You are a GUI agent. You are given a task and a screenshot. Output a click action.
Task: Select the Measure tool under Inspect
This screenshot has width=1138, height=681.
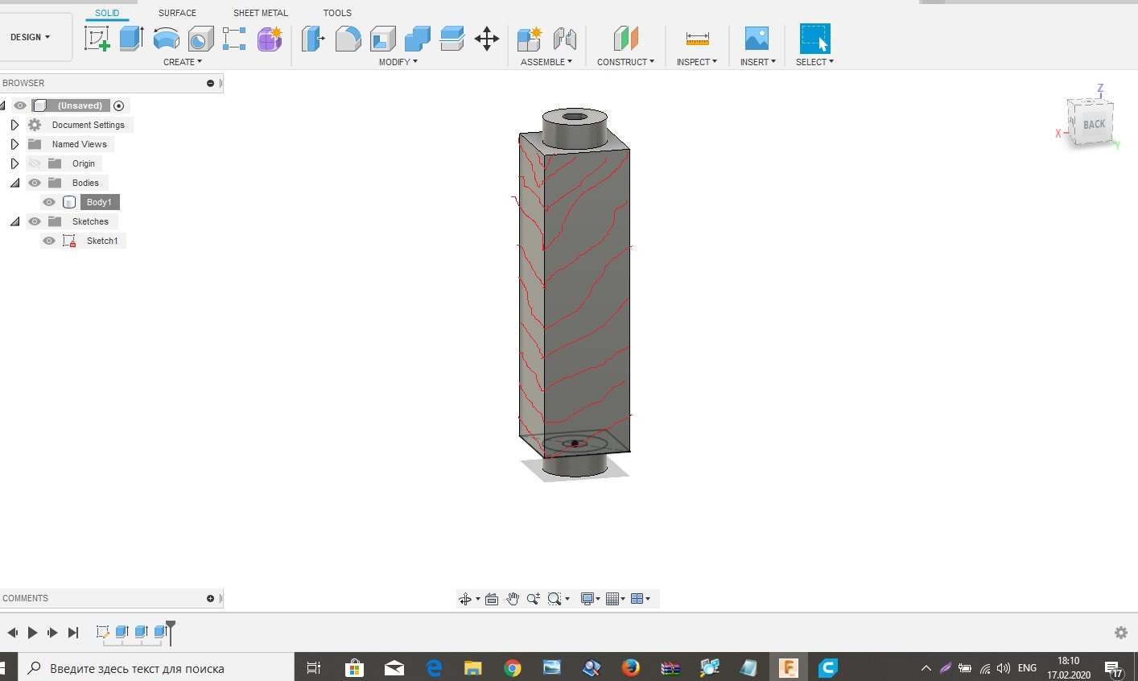(x=696, y=38)
